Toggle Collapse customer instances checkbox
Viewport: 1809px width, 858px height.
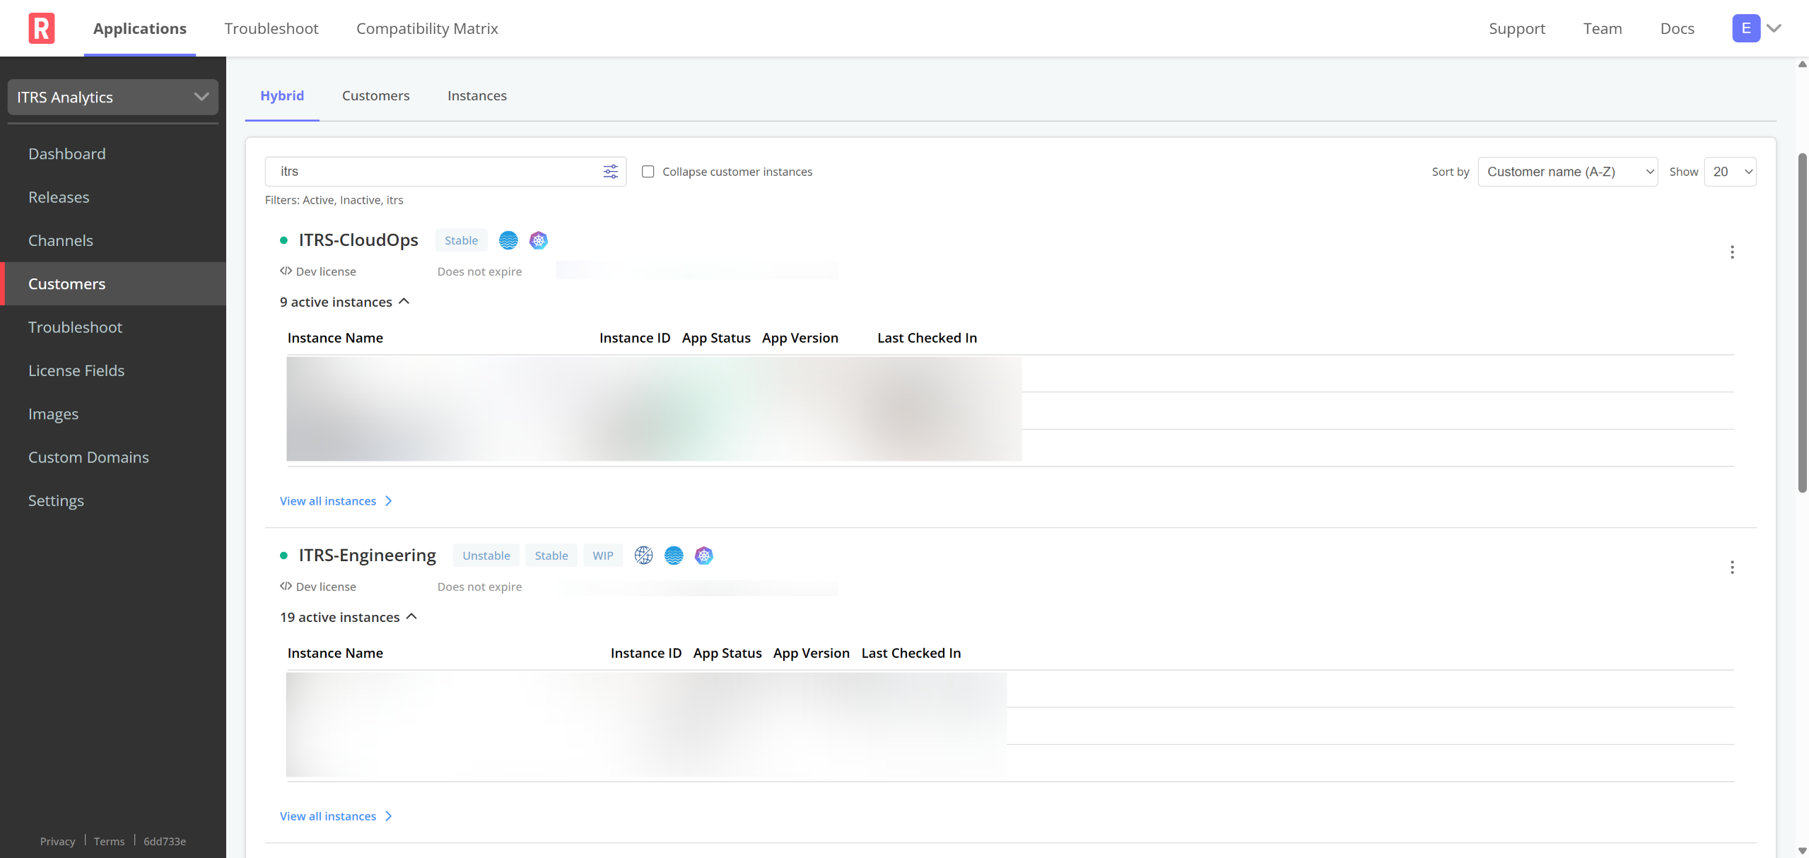648,172
